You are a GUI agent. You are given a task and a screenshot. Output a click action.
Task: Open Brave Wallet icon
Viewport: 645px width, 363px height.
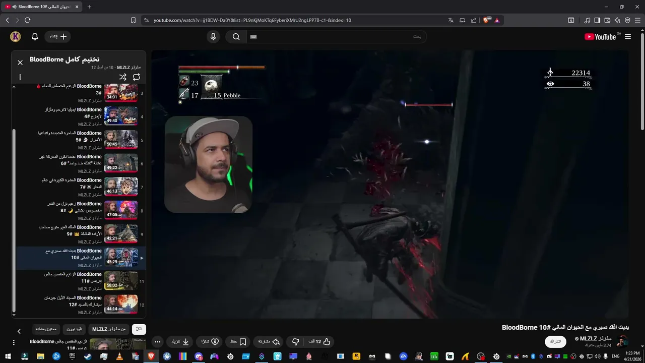coord(607,20)
